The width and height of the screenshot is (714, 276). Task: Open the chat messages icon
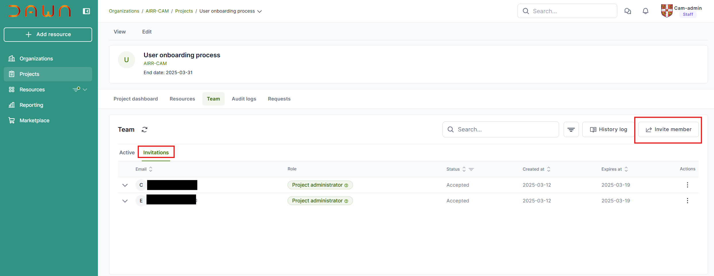pyautogui.click(x=628, y=11)
